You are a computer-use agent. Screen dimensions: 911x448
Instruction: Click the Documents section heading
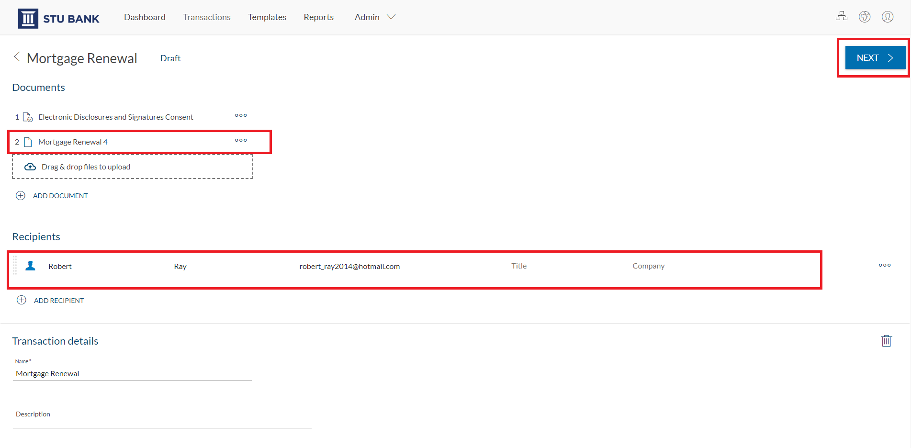[38, 88]
